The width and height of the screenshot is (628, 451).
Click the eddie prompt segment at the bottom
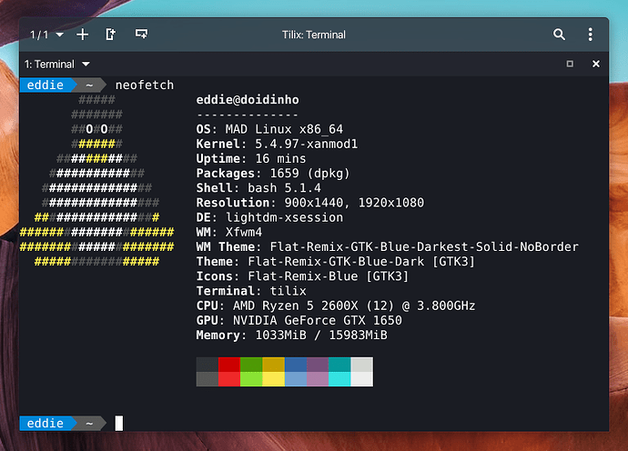pyautogui.click(x=45, y=423)
